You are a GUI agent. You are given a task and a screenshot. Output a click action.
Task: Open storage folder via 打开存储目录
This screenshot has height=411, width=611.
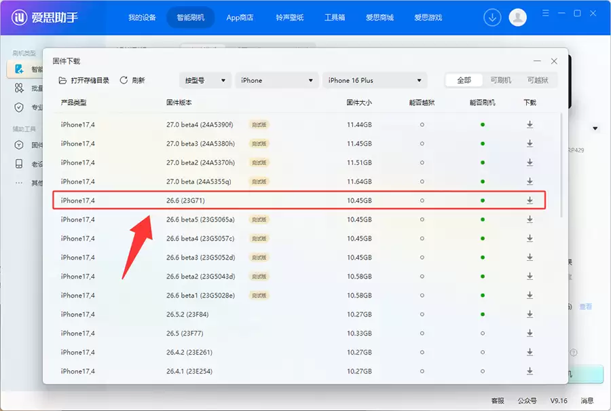(84, 80)
